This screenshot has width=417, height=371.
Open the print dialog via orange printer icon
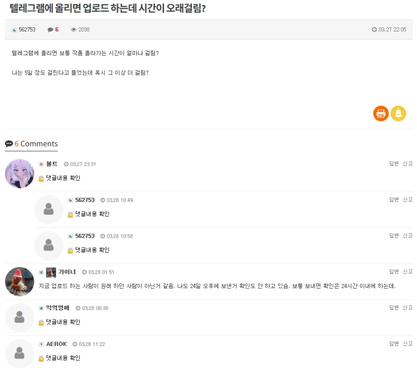click(380, 113)
